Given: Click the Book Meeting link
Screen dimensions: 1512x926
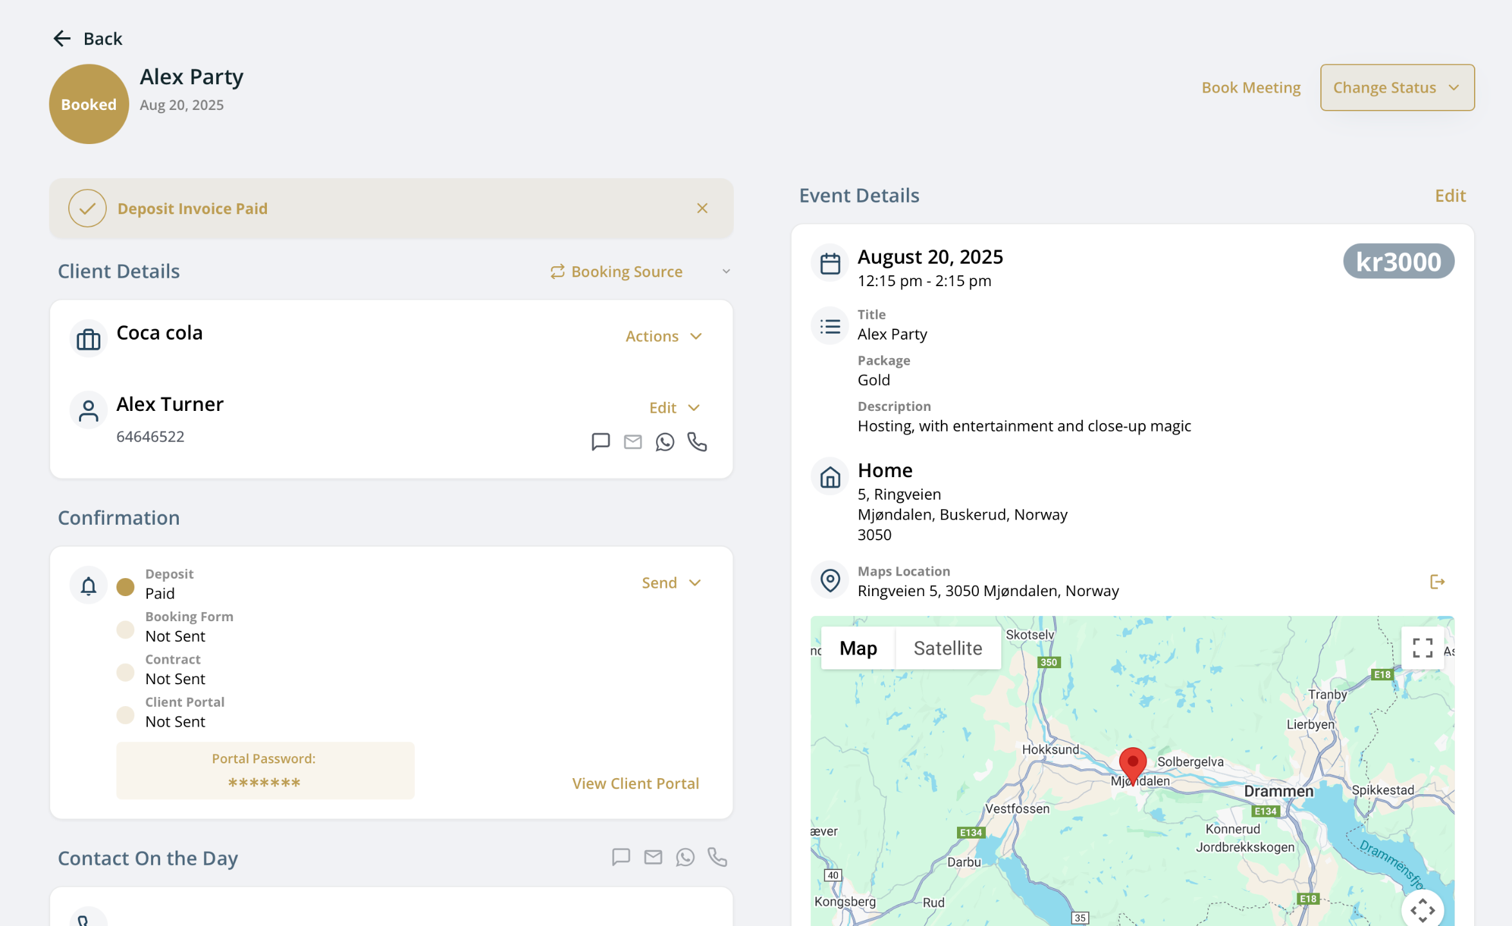Looking at the screenshot, I should point(1251,87).
